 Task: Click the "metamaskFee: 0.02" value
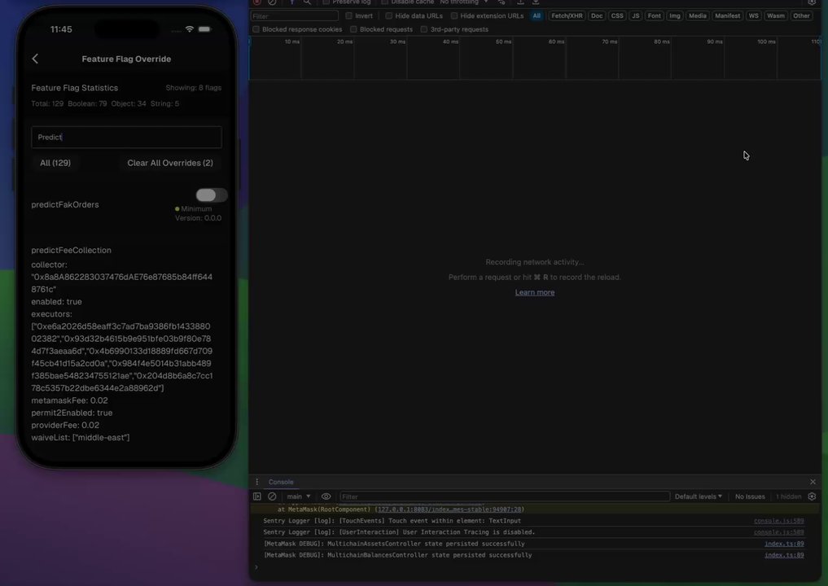[x=70, y=400]
